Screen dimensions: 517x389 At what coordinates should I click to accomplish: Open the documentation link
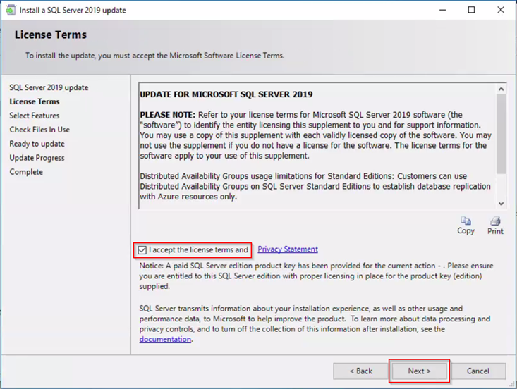165,339
